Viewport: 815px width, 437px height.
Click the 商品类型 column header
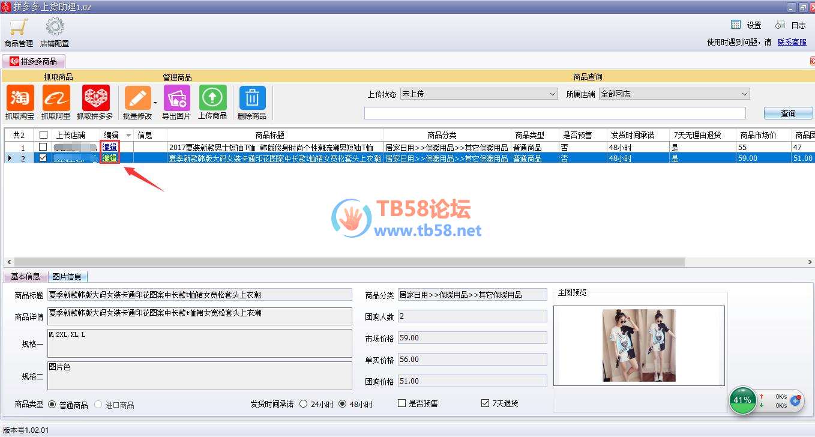pyautogui.click(x=535, y=135)
